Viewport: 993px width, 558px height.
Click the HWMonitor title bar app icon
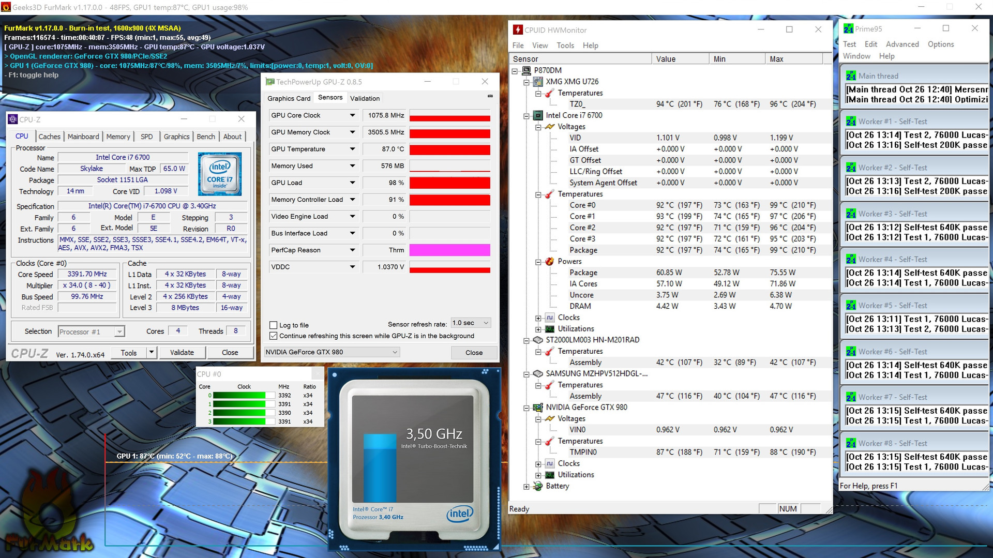517,29
